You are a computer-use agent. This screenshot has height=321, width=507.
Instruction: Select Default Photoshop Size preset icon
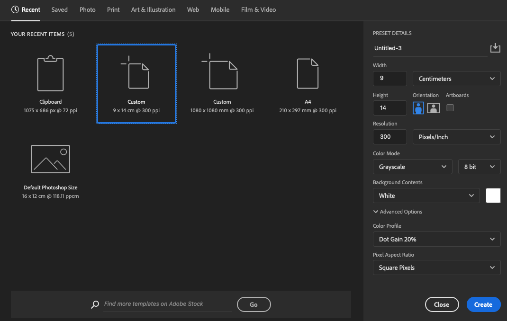pyautogui.click(x=50, y=159)
